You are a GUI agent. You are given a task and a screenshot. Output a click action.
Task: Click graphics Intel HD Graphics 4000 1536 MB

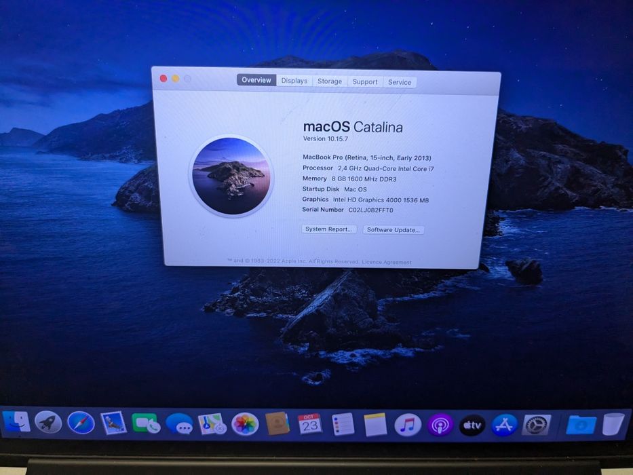[x=381, y=200]
